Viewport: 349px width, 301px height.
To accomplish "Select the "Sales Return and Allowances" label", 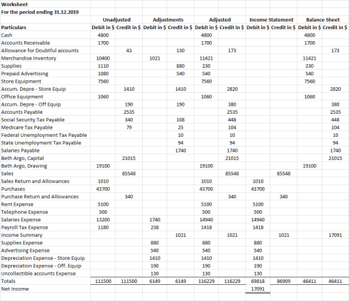I will coord(35,181).
